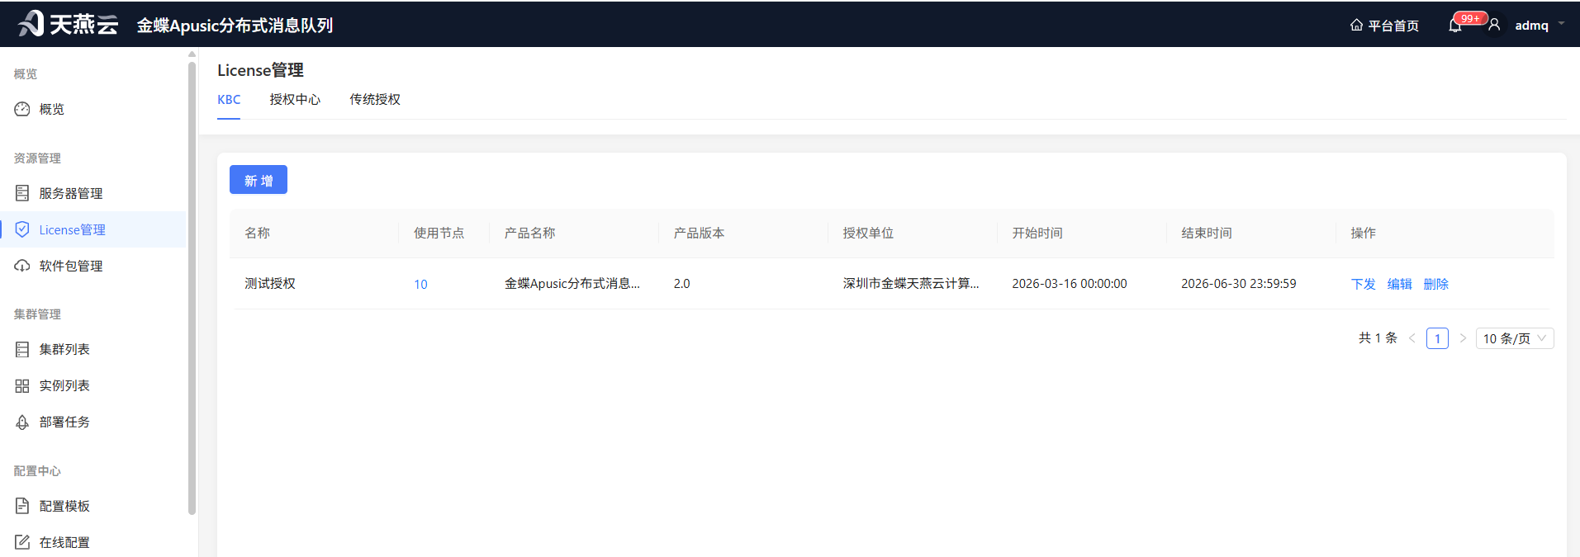The height and width of the screenshot is (557, 1580).
Task: Open the 使用节点 count link 10
Action: click(420, 284)
